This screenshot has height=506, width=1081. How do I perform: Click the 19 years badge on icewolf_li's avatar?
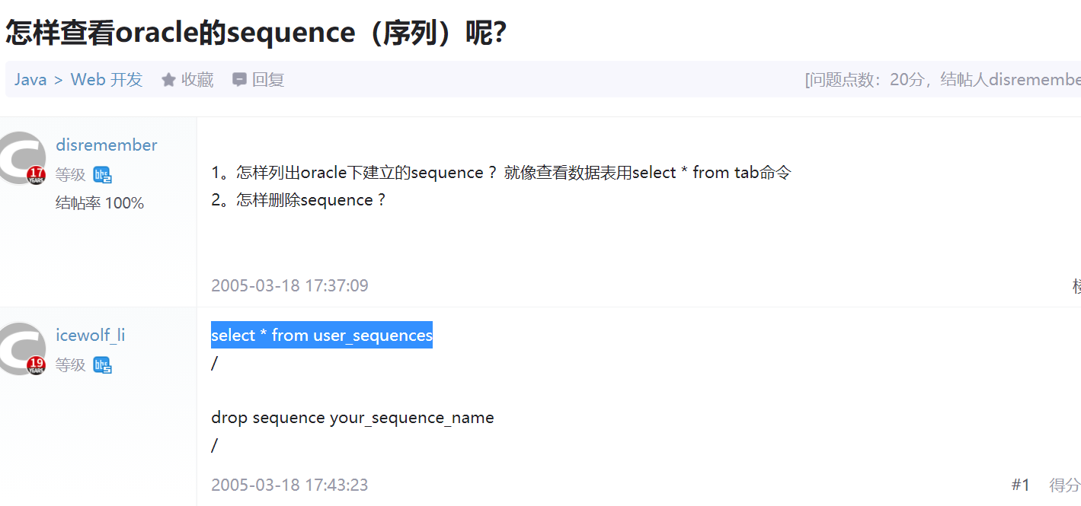click(x=37, y=365)
